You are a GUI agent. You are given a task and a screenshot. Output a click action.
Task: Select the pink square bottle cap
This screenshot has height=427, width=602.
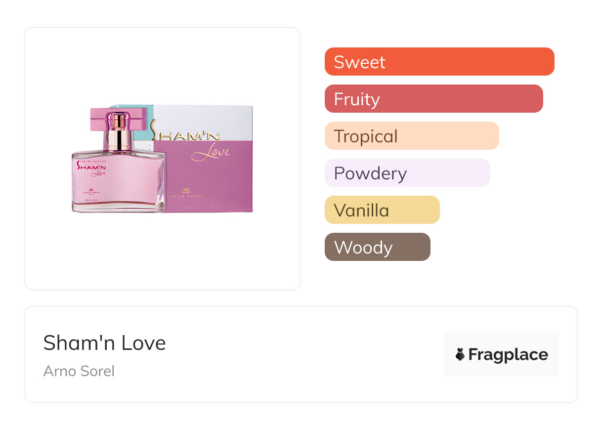[119, 119]
